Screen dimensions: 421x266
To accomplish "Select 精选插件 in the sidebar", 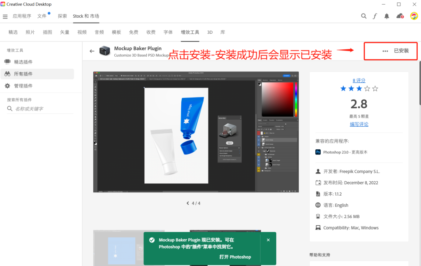I will coord(37,62).
